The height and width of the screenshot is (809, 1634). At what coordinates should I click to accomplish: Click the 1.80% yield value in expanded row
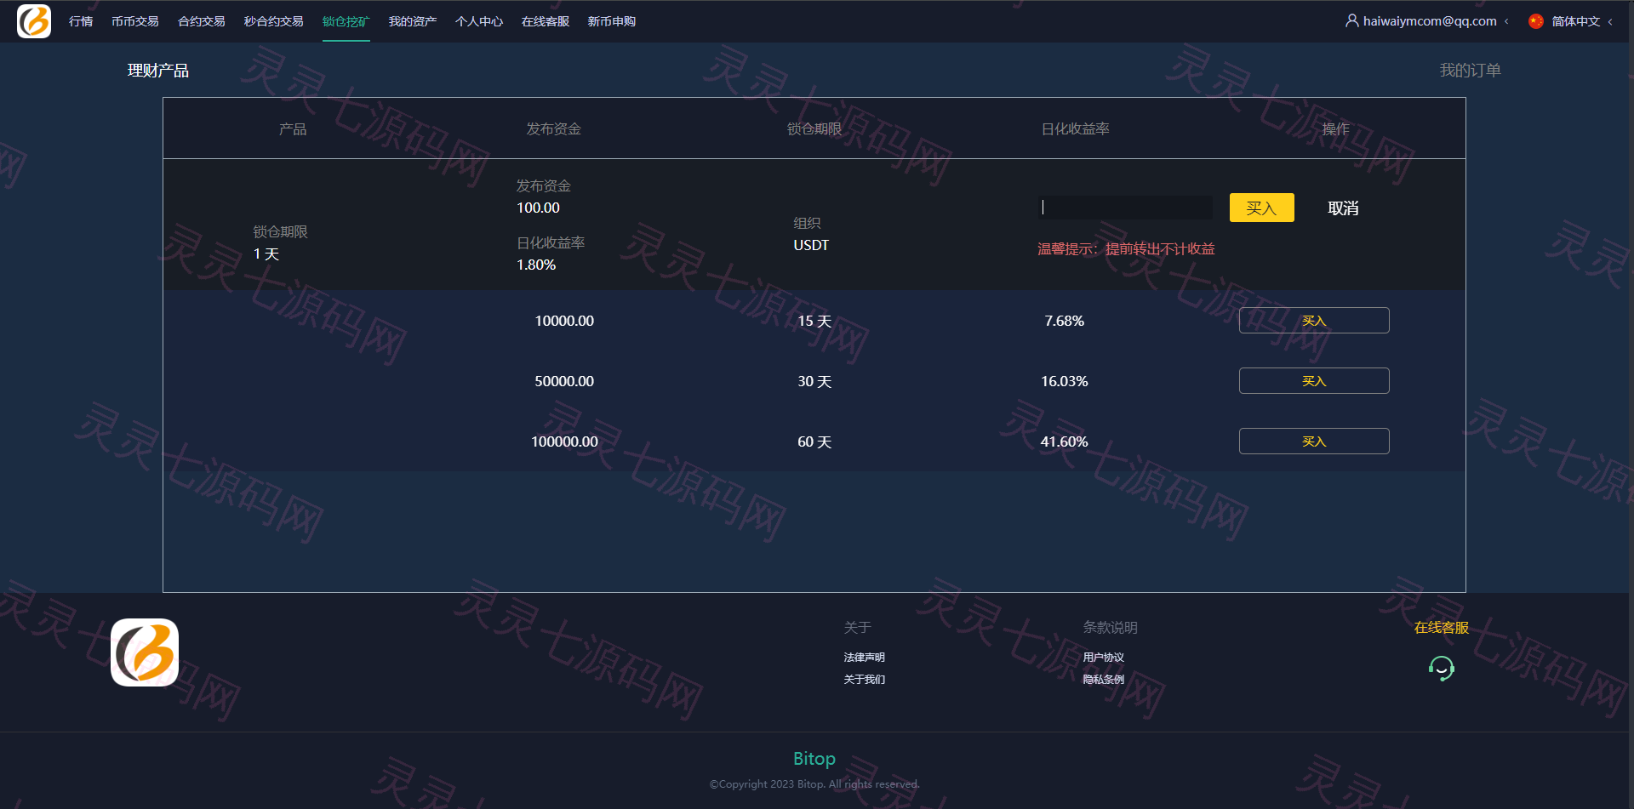click(x=536, y=265)
